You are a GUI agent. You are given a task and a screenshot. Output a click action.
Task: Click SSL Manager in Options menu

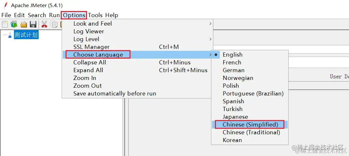pos(91,47)
